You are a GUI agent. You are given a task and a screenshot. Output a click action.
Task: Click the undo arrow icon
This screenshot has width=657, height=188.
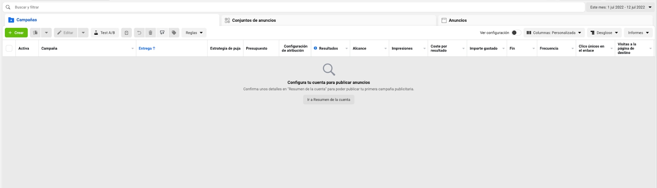(139, 33)
